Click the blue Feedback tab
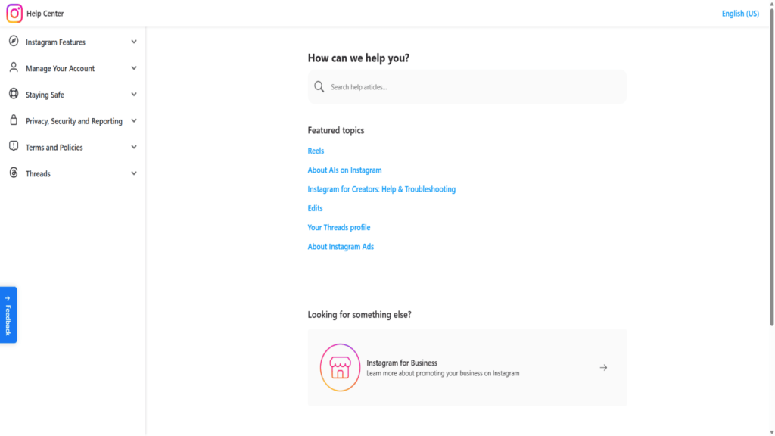775x436 pixels. tap(8, 314)
